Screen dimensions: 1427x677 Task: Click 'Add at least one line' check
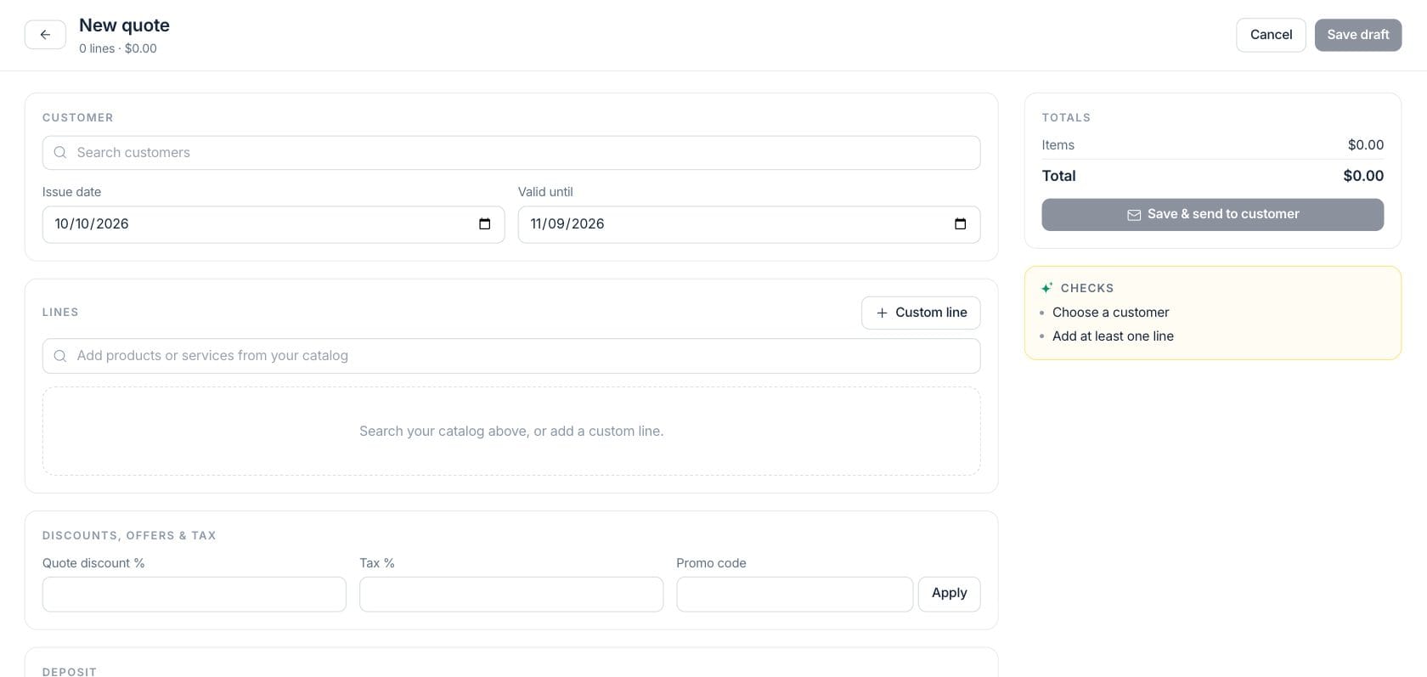(1113, 336)
